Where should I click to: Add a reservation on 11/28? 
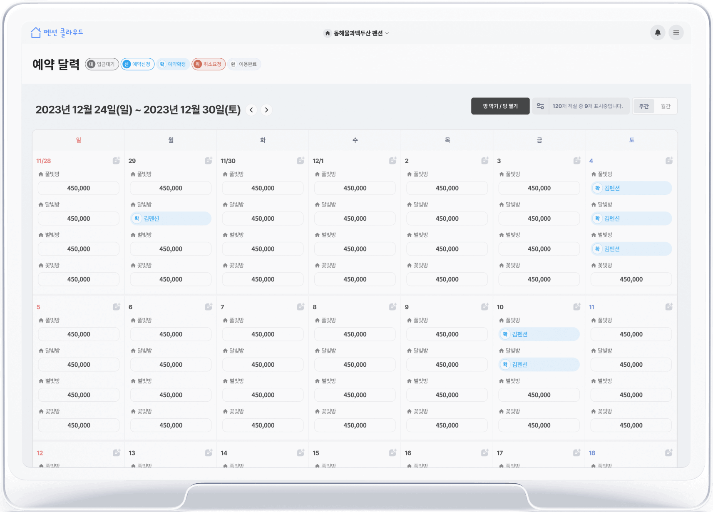pyautogui.click(x=117, y=161)
